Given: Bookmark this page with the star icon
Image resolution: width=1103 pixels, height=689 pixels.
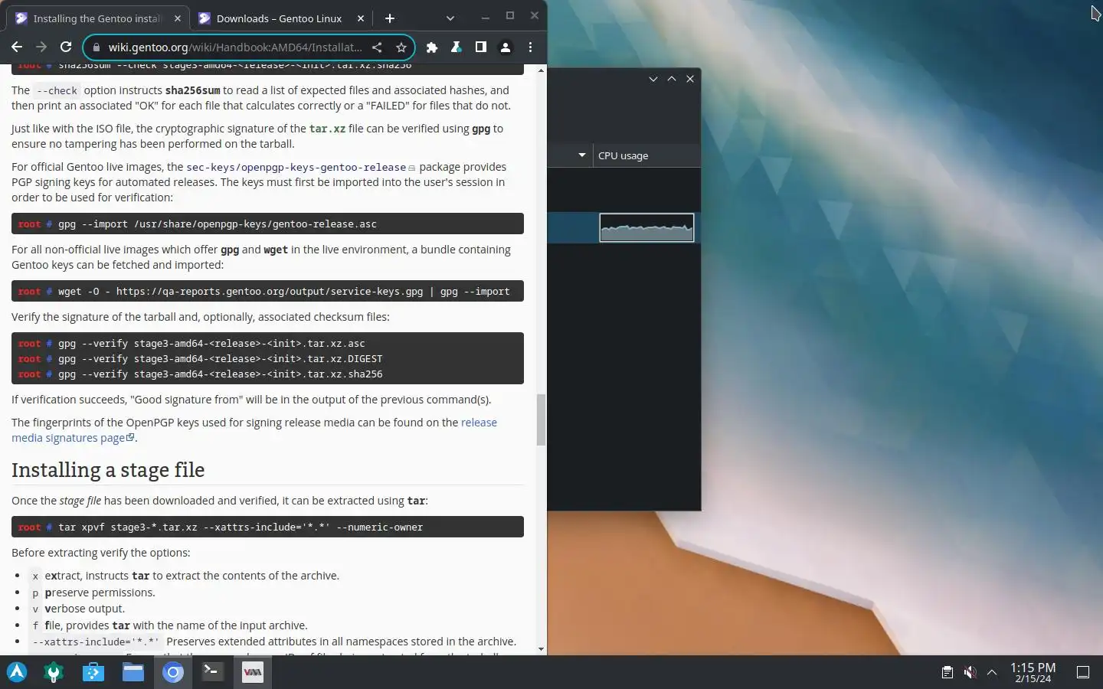Looking at the screenshot, I should click(401, 47).
